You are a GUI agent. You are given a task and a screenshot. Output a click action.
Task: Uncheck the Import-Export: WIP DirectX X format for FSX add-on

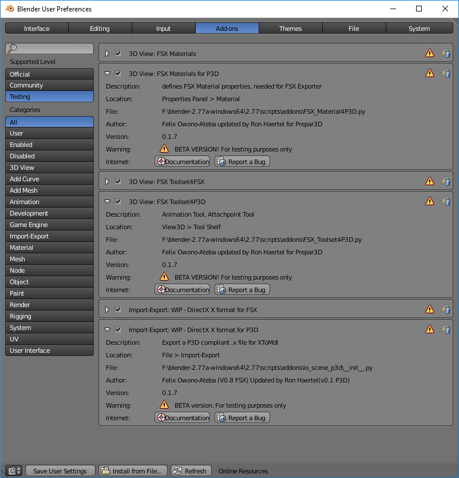(x=118, y=309)
